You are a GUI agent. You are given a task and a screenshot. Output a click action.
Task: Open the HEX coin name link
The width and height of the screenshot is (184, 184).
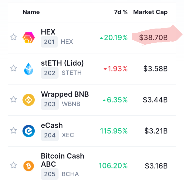(48, 32)
